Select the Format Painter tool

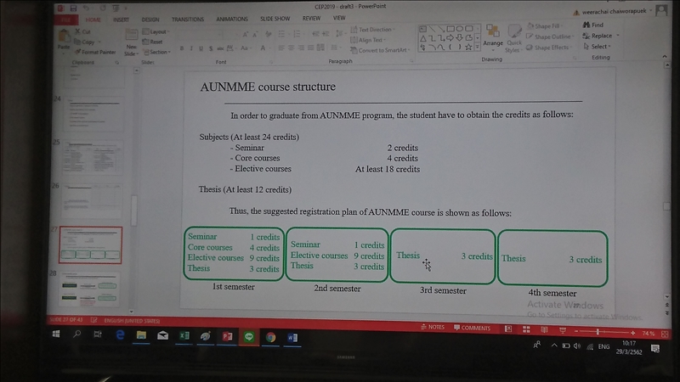(x=96, y=52)
